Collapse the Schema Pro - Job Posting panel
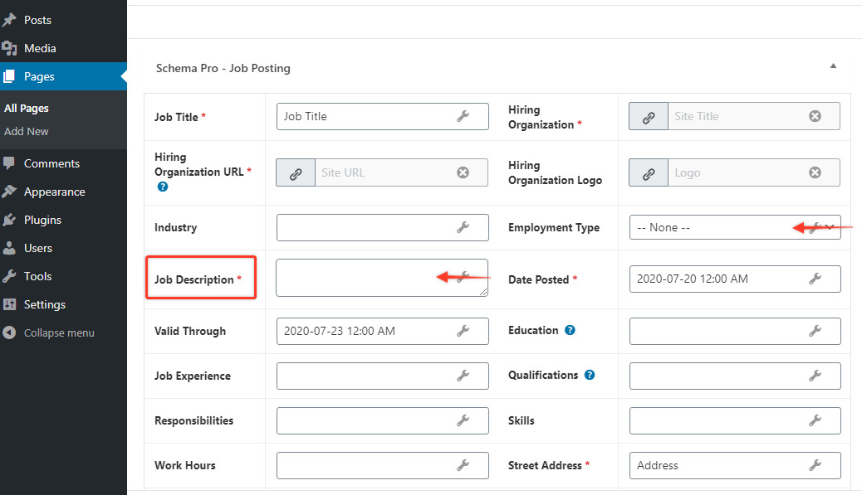The width and height of the screenshot is (862, 495). 833,65
